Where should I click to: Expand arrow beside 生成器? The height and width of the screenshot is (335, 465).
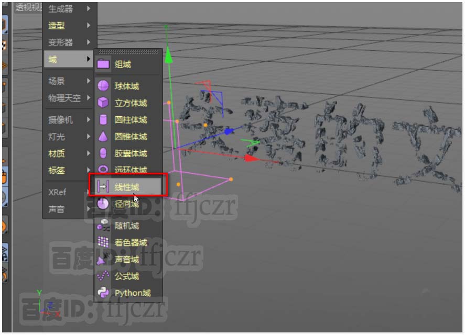click(x=89, y=8)
